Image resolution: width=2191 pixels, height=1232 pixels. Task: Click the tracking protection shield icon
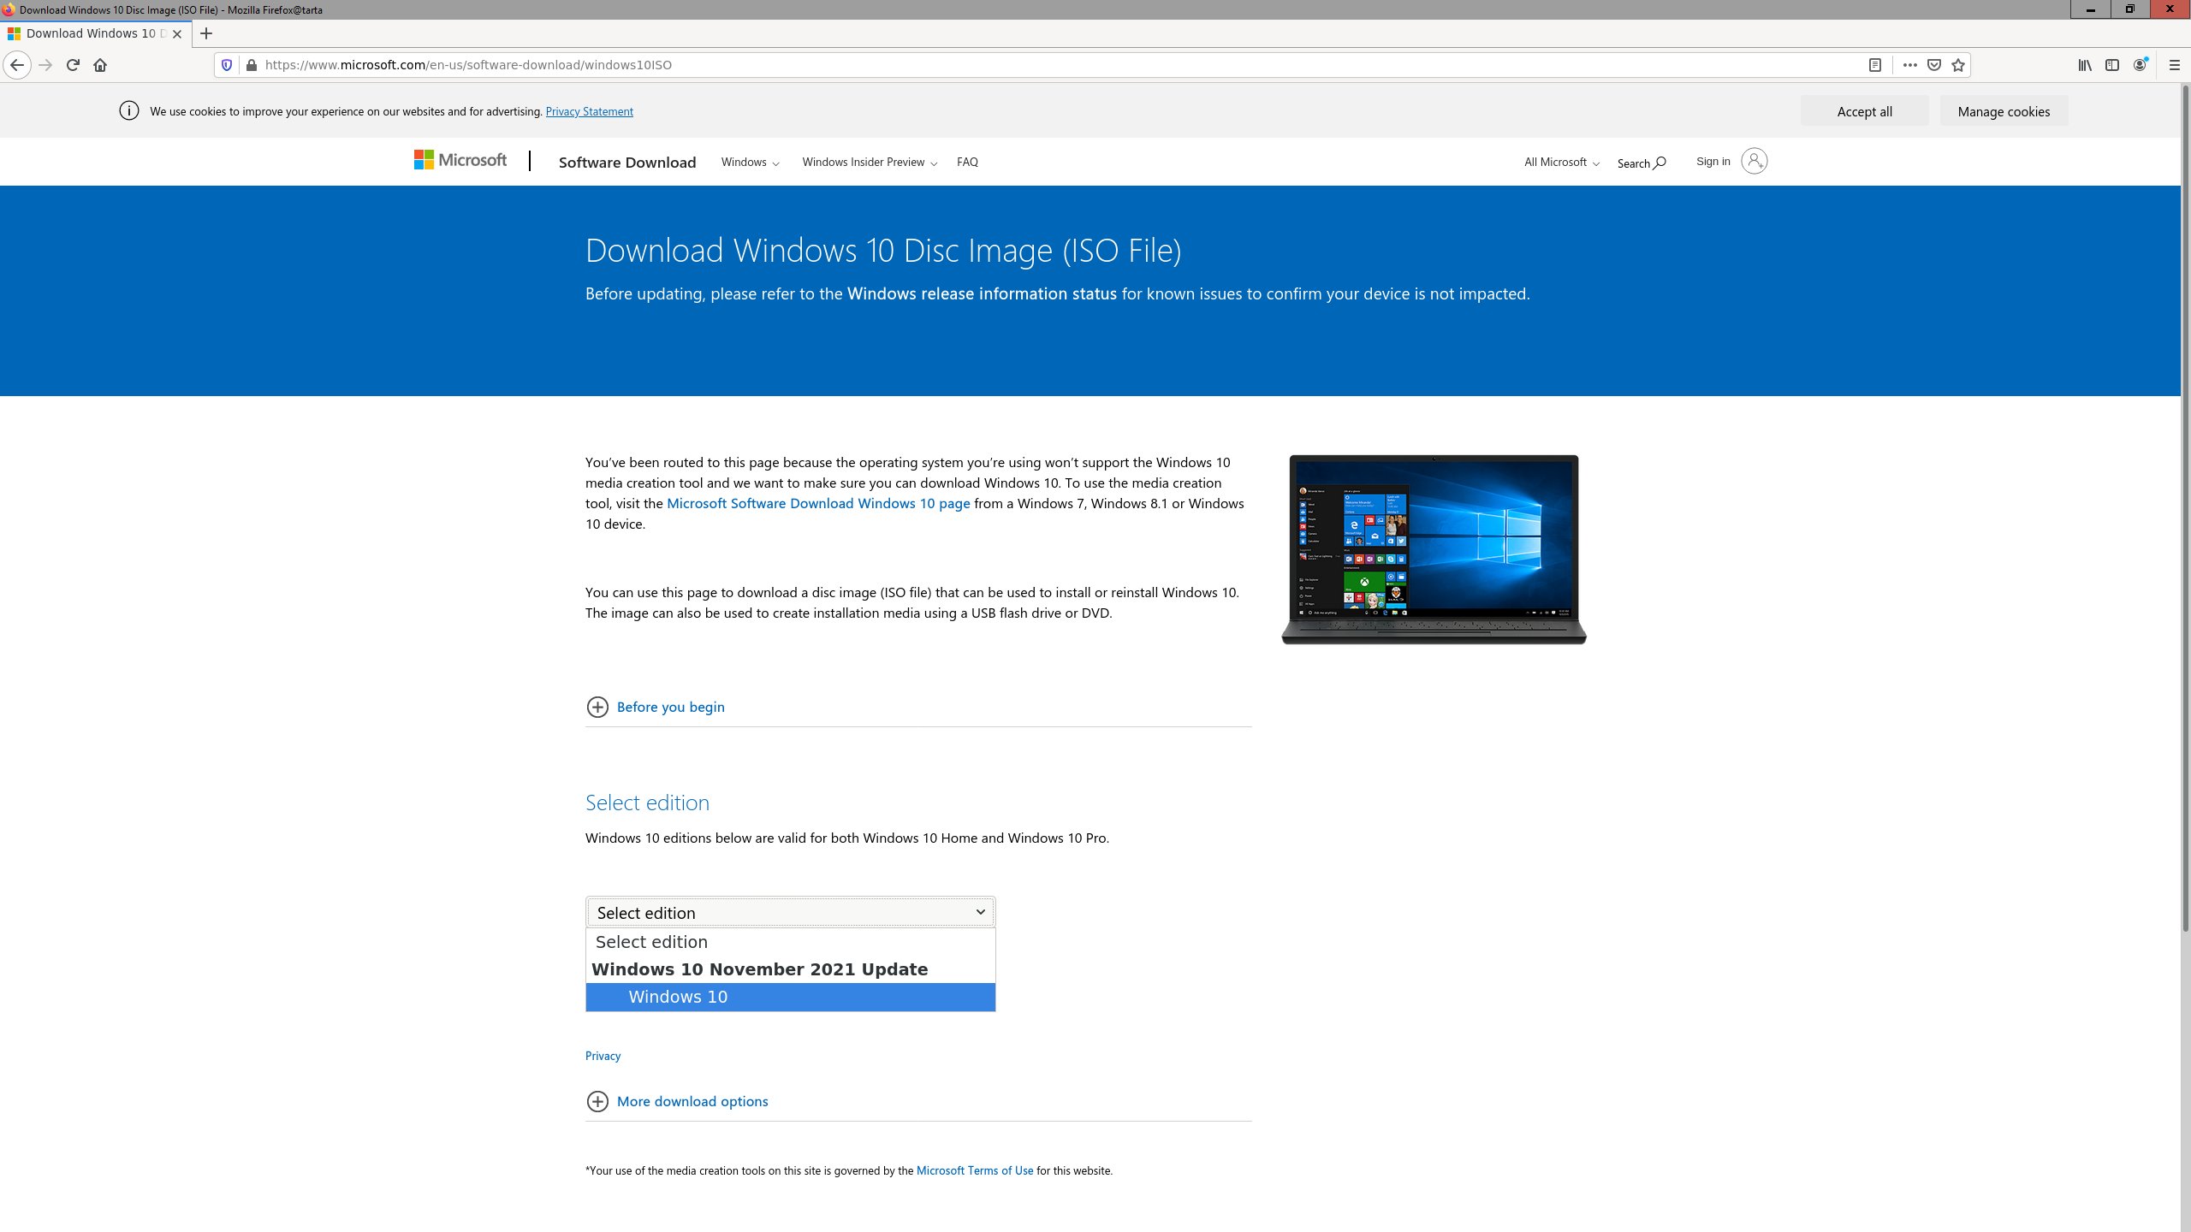click(227, 65)
